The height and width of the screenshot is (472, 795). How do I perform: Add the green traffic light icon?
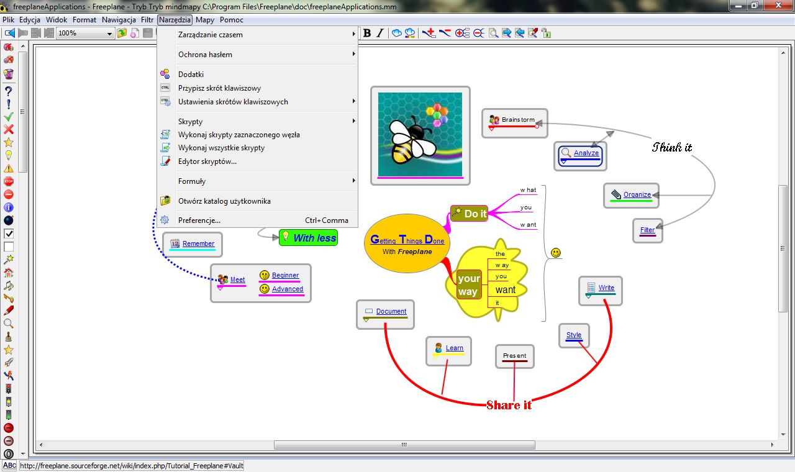point(9,415)
